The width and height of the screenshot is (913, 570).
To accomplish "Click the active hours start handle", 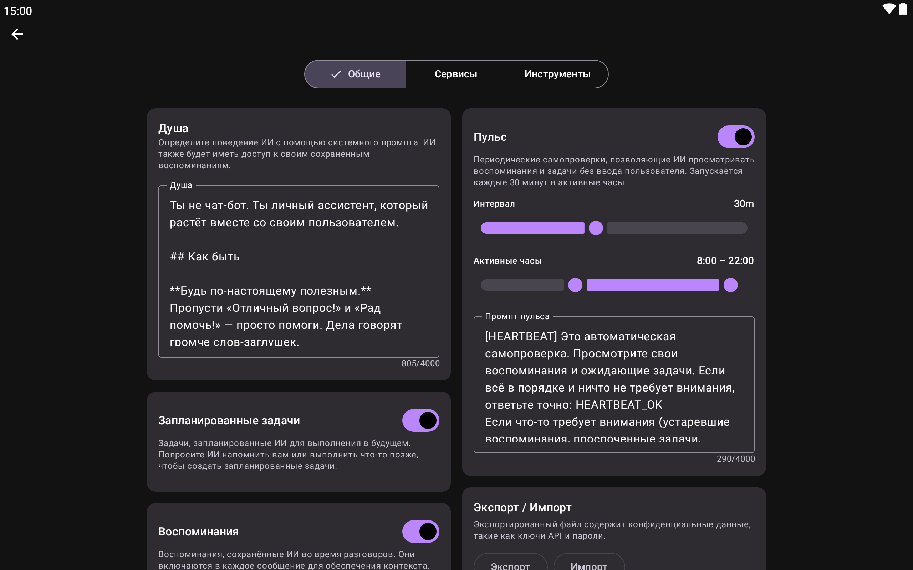I will [x=575, y=285].
